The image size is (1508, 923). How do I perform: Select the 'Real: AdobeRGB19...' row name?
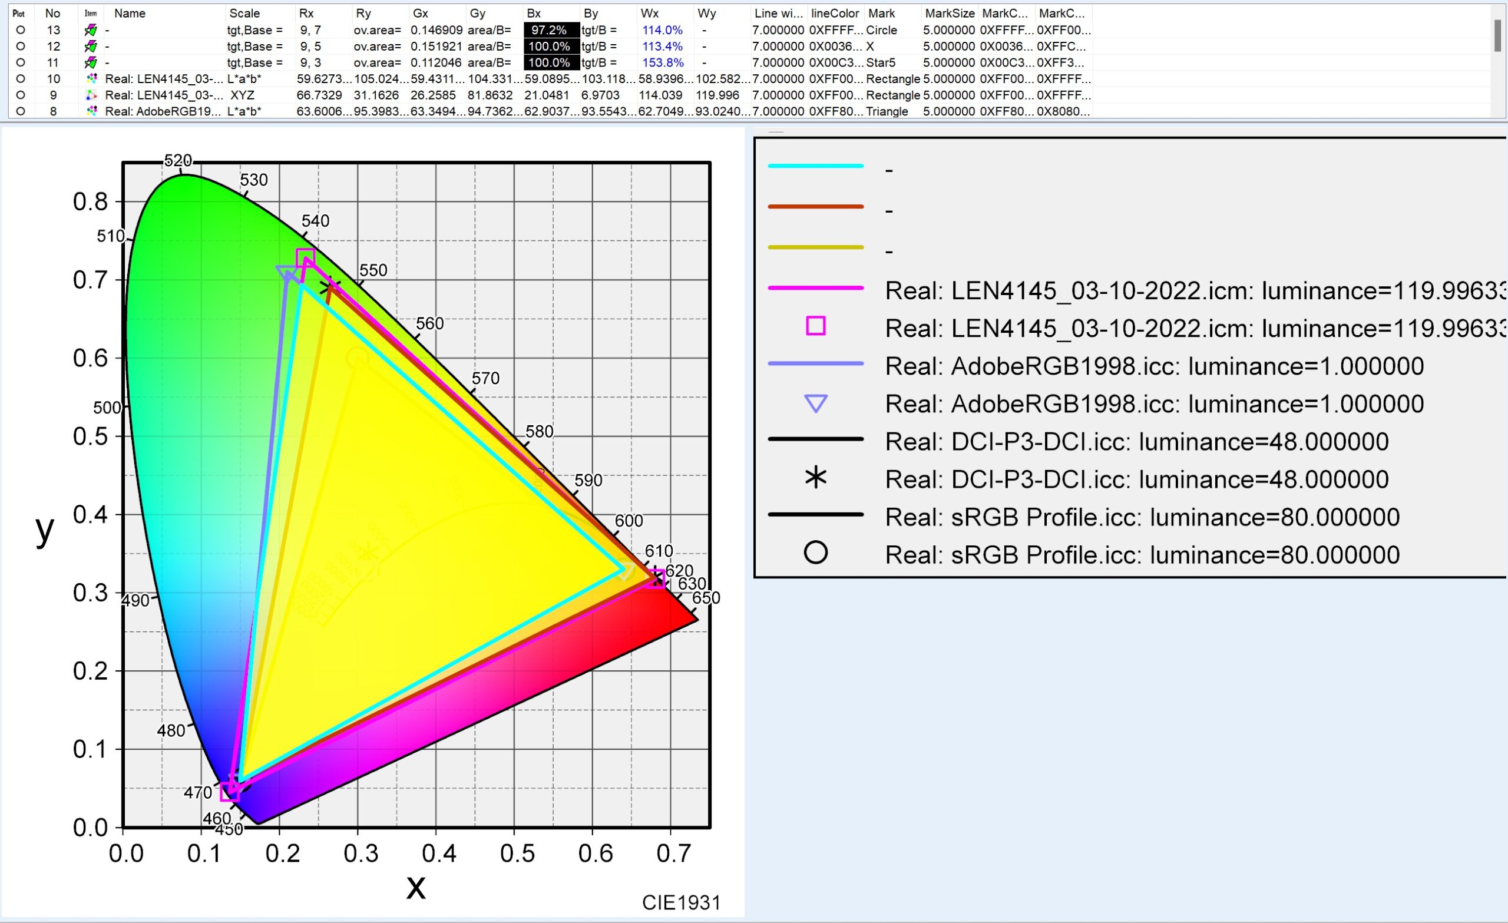click(x=163, y=111)
